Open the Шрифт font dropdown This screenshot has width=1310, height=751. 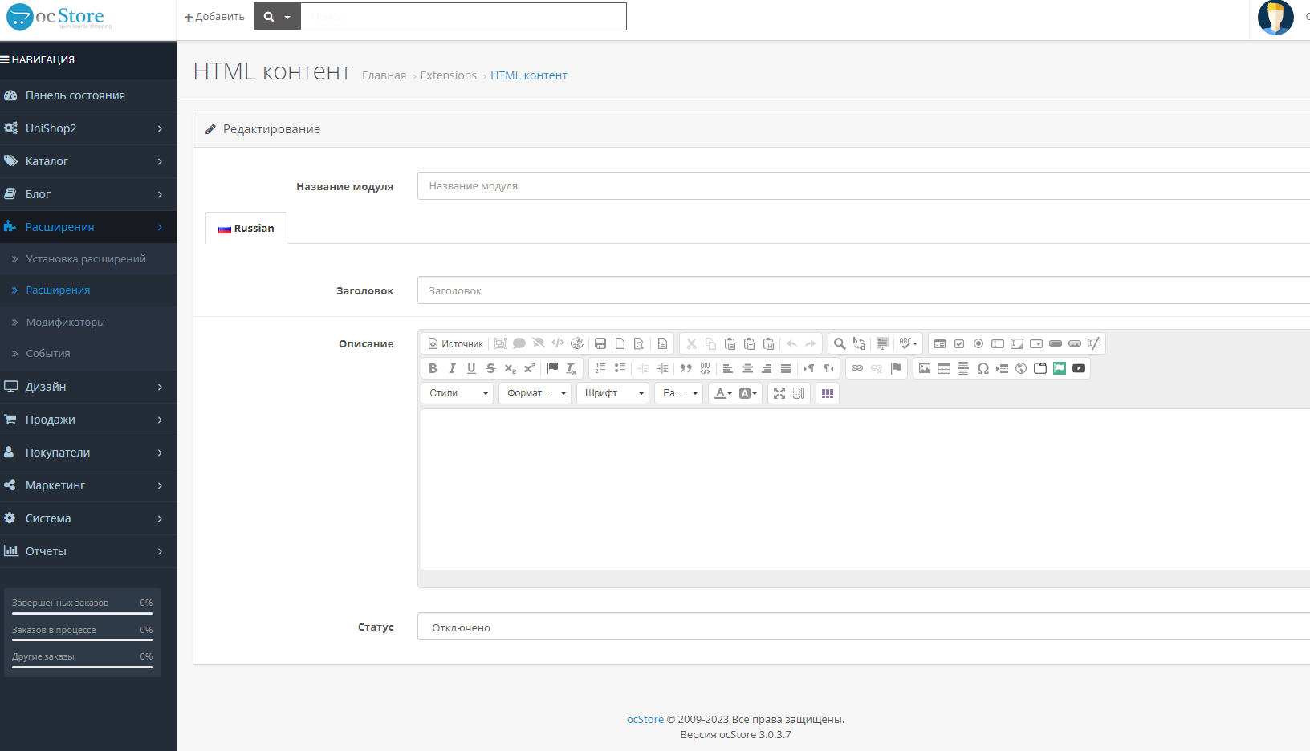click(613, 393)
